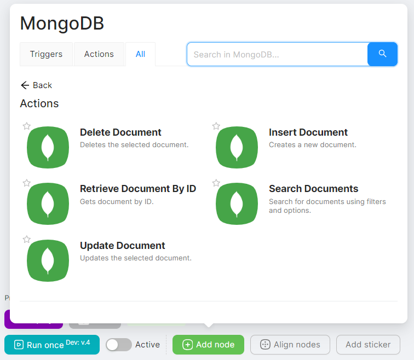The height and width of the screenshot is (360, 414).
Task: Click the Align nodes button
Action: (x=290, y=345)
